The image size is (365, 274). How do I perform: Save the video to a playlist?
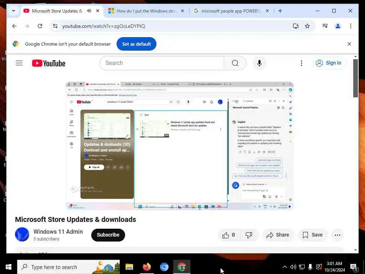click(313, 235)
